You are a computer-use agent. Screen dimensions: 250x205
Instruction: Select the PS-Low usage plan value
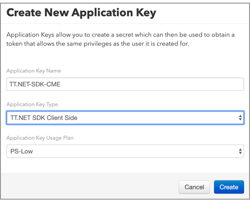(x=22, y=151)
